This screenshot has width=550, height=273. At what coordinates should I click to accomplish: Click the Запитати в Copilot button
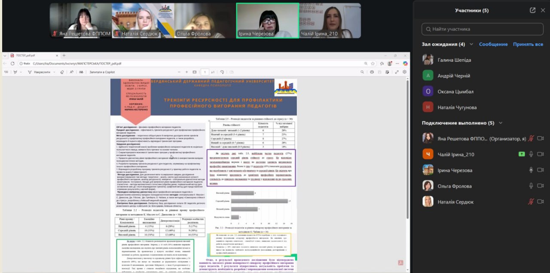coord(103,72)
